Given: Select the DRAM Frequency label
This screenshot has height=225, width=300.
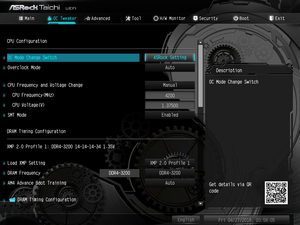Looking at the screenshot, I should (24, 173).
